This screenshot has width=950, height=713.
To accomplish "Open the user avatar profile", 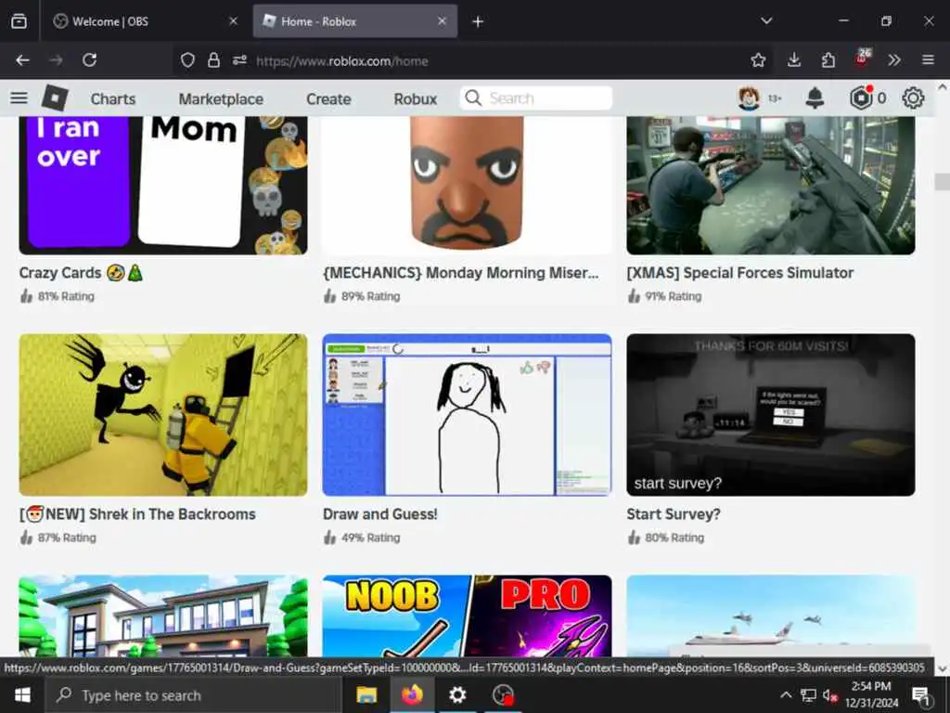I will pos(749,97).
